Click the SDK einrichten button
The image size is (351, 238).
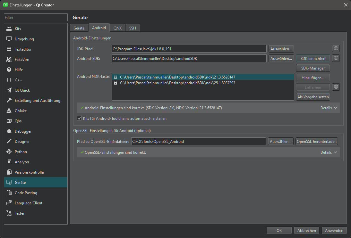[313, 59]
